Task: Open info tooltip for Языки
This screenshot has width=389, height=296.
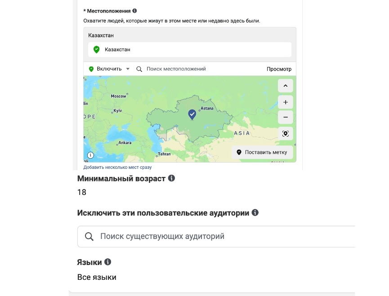Action: coord(107,262)
